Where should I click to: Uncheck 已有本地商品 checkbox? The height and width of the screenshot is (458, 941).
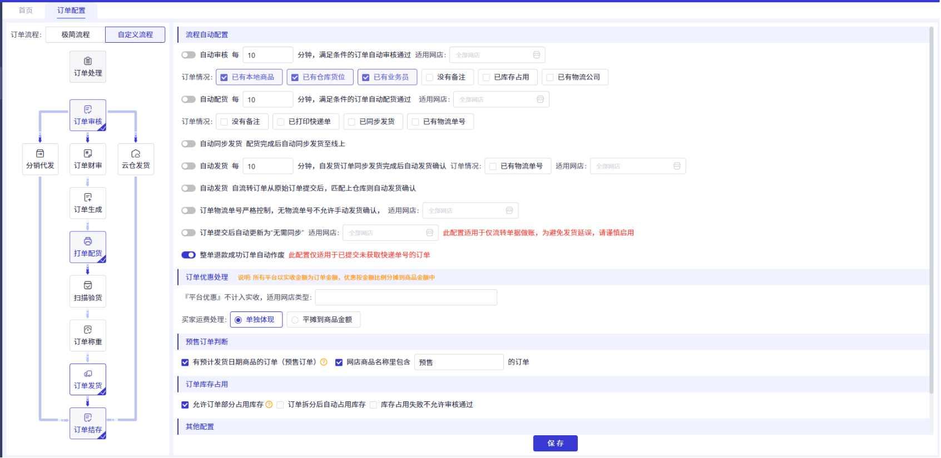[x=224, y=77]
